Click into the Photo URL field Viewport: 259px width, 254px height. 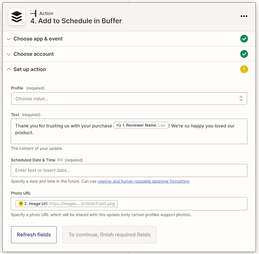[x=181, y=204]
